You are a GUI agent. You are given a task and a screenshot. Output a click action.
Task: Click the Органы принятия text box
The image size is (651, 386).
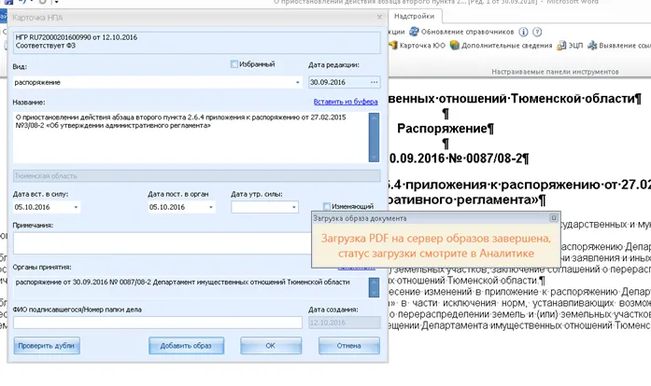(191, 287)
